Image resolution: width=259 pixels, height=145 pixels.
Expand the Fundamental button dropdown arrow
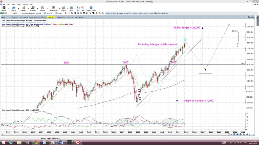59,8
